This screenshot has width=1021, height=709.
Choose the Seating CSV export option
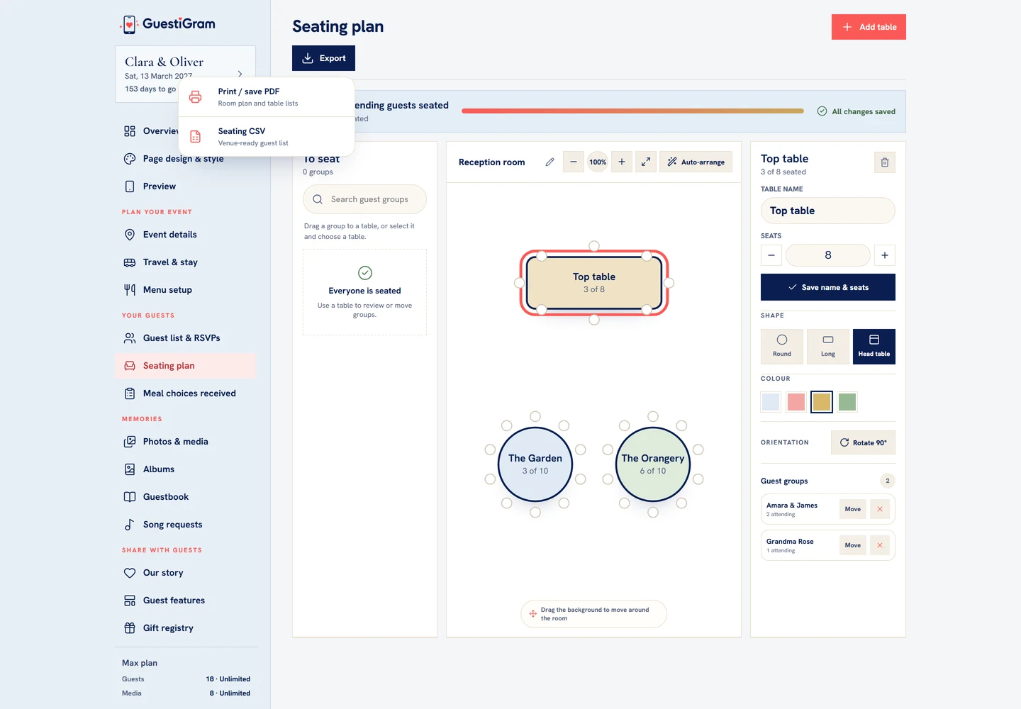267,137
